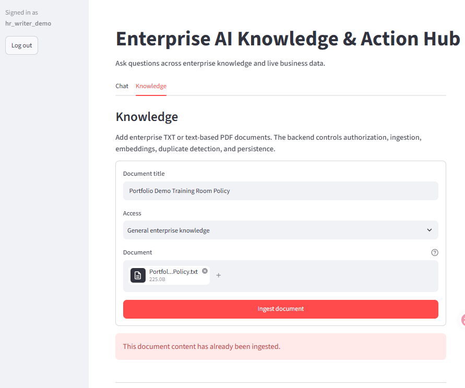Viewport: 465px width, 388px height.
Task: Click the Document title label
Action: 144,174
